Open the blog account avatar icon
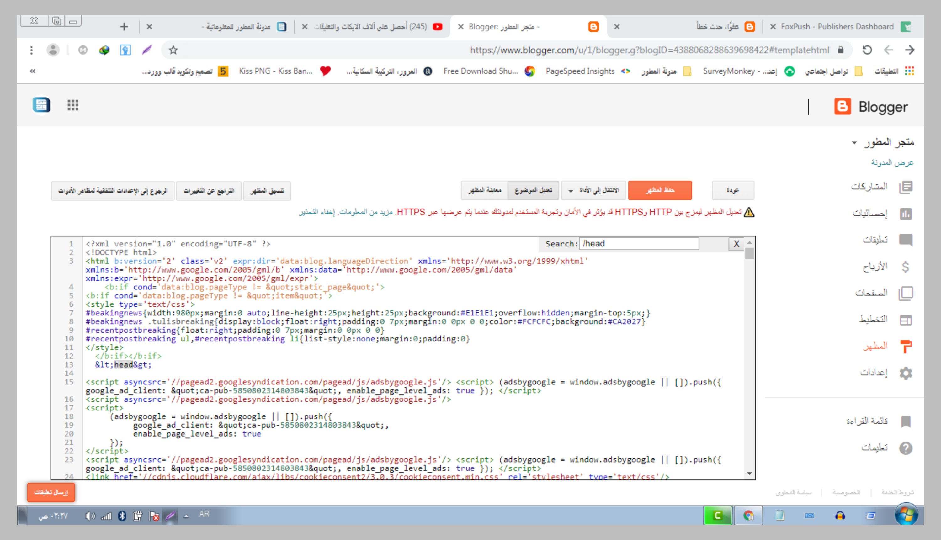 coord(41,105)
